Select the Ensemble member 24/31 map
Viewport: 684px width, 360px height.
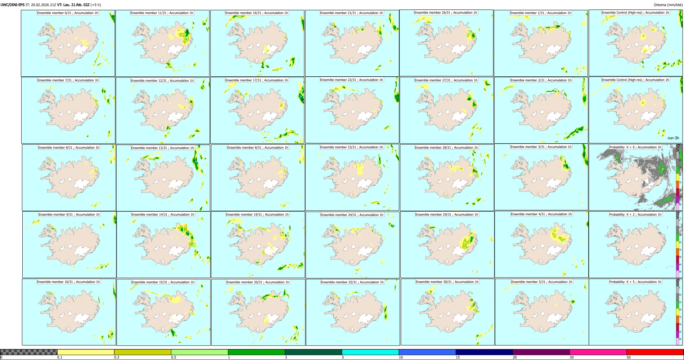(352, 245)
